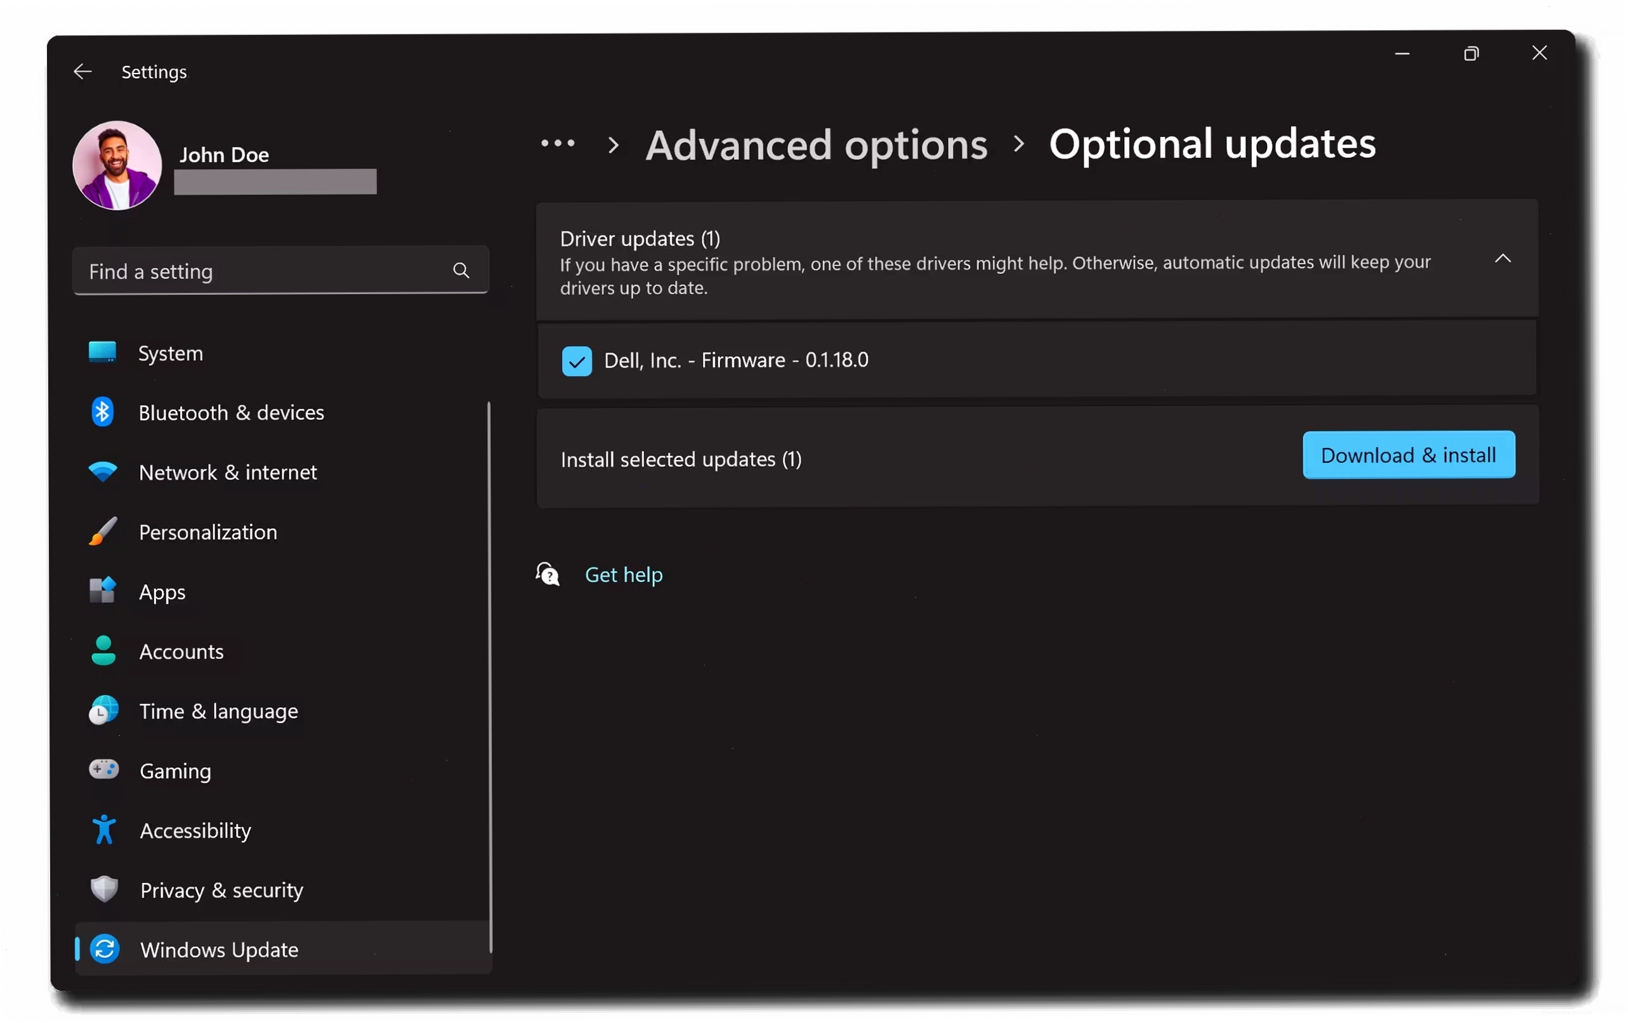Screen dimensions: 1628x1023
Task: Open Time & language settings
Action: (x=280, y=711)
